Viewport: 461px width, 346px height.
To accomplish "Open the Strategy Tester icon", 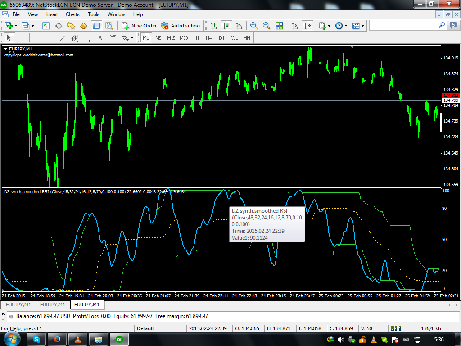I will (x=108, y=26).
